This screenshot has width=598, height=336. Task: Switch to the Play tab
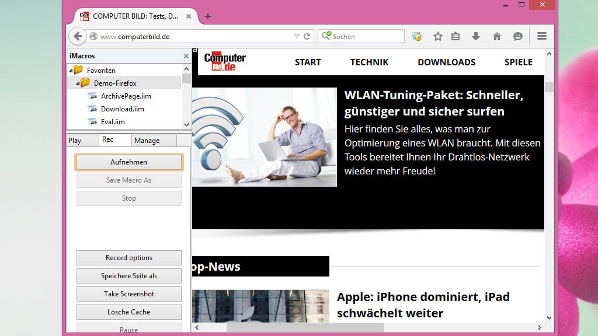[x=82, y=140]
